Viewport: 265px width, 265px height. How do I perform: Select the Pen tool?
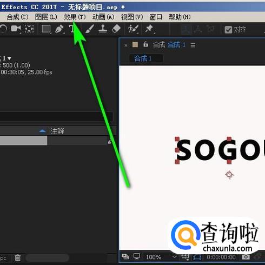[x=59, y=29]
